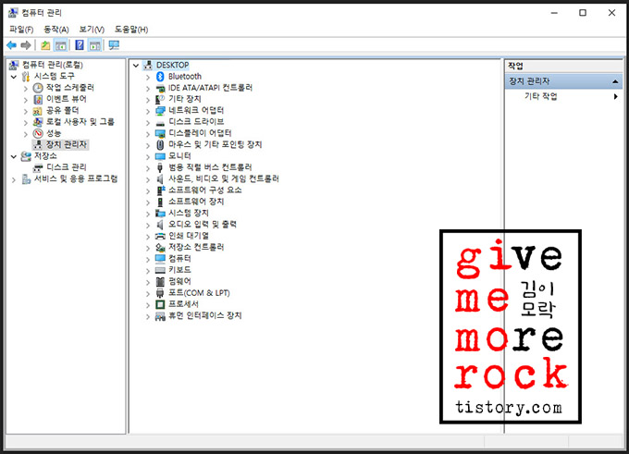Expand the 포트(COM & LPT) category
This screenshot has height=454, width=629.
point(148,294)
